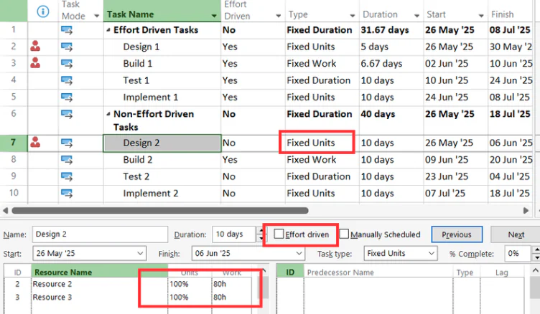The width and height of the screenshot is (540, 314).
Task: Open the Task Name column filter dropdown
Action: point(214,16)
